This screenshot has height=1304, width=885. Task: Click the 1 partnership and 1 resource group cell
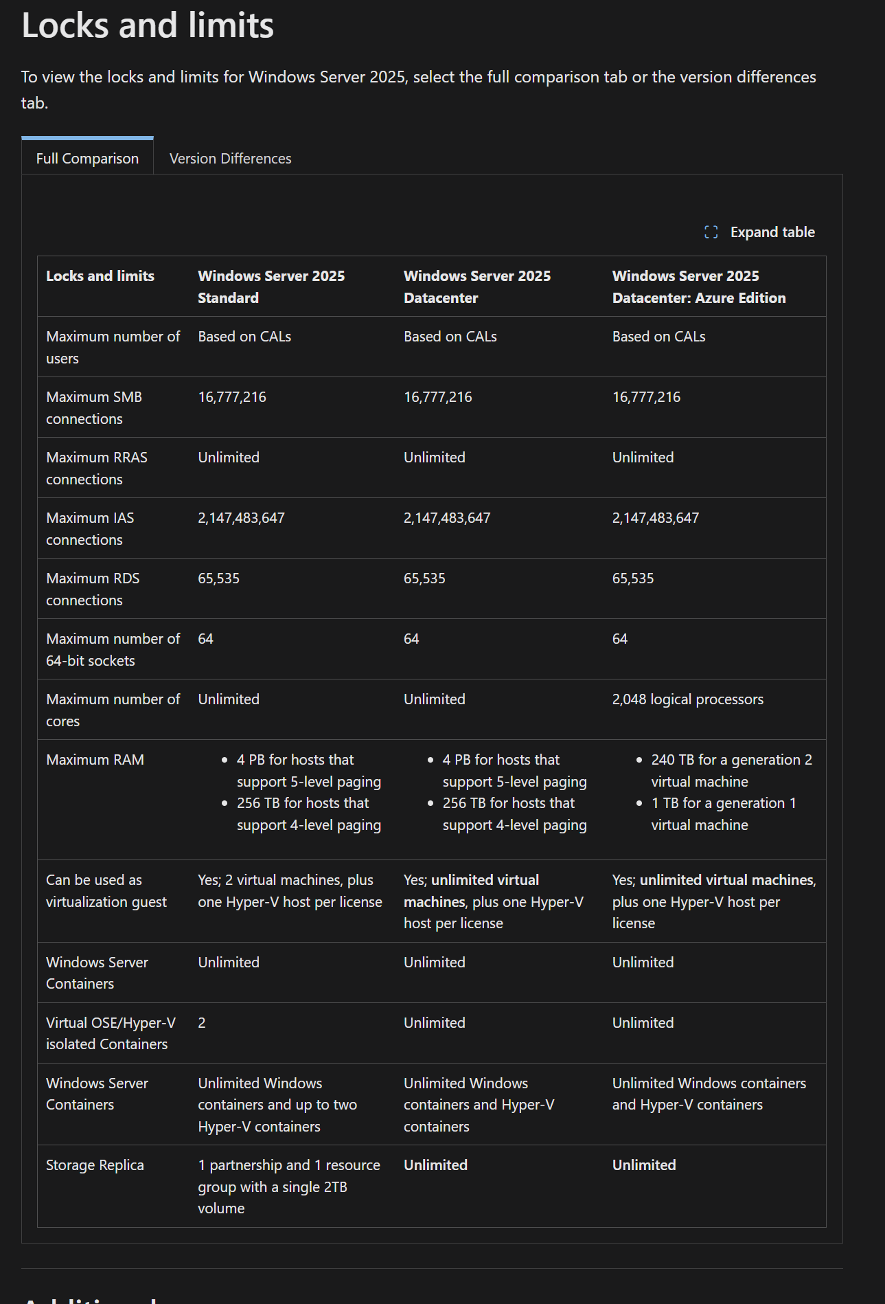click(x=288, y=1187)
